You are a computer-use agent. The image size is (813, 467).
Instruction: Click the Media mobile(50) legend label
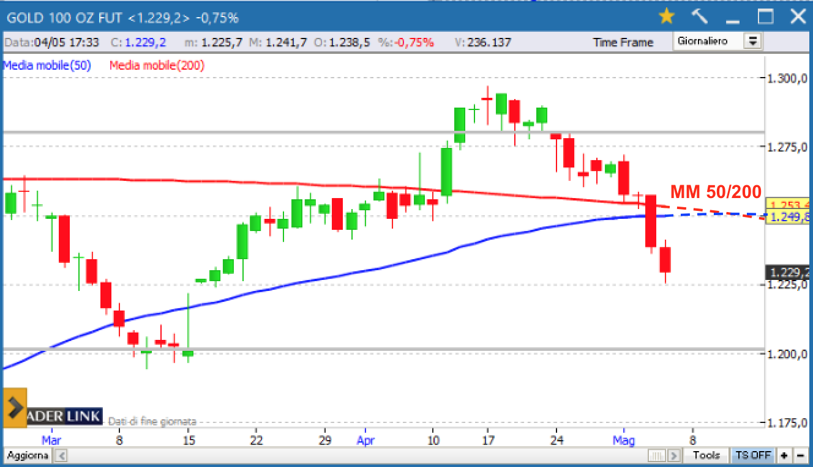pos(47,65)
